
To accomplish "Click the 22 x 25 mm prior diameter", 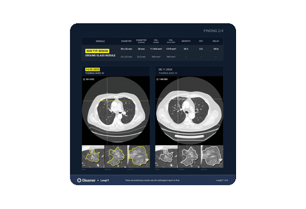I will (126, 57).
